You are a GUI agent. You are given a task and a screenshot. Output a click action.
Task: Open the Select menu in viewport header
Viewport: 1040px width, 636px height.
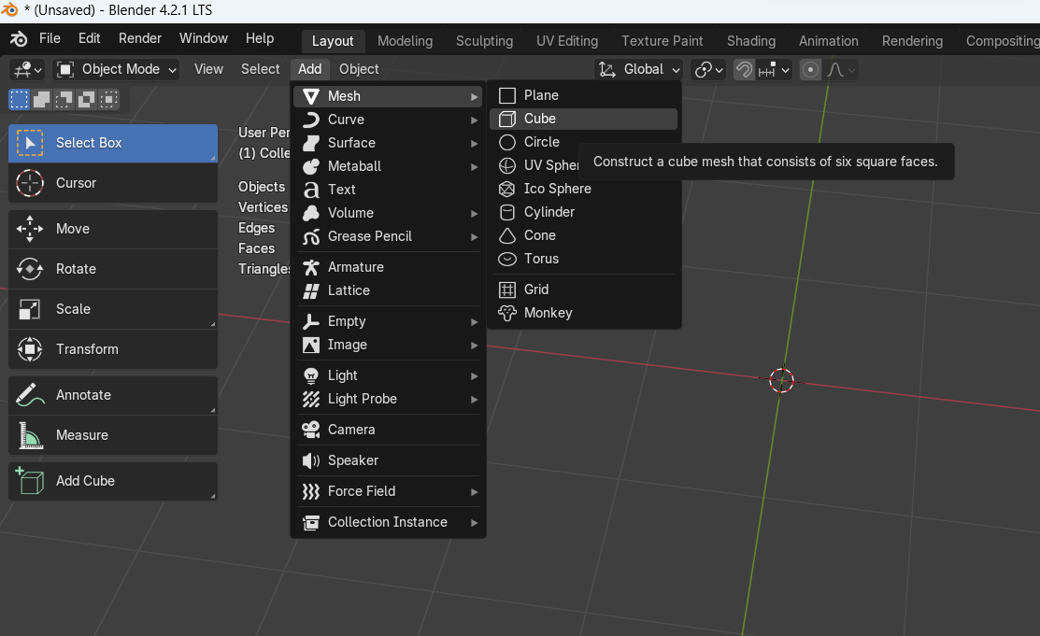click(x=261, y=69)
